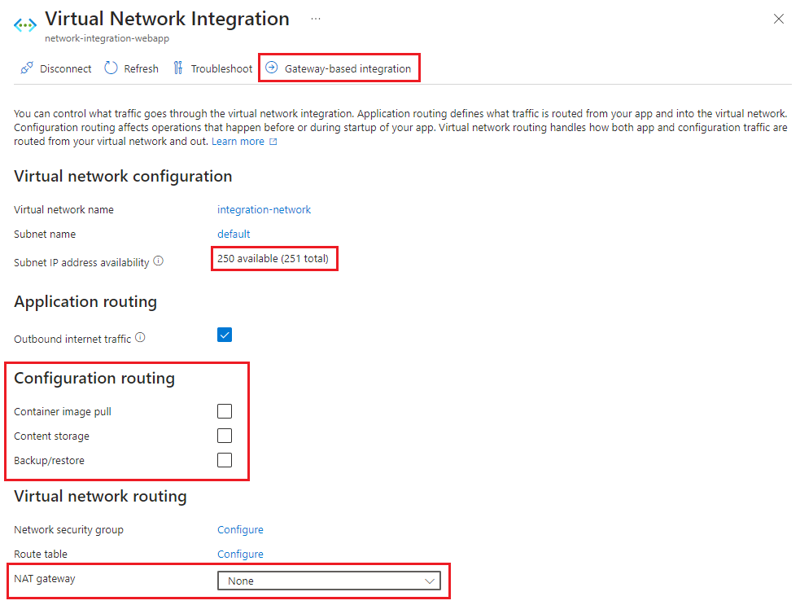The width and height of the screenshot is (800, 605).
Task: Configure the Network security group
Action: 240,529
